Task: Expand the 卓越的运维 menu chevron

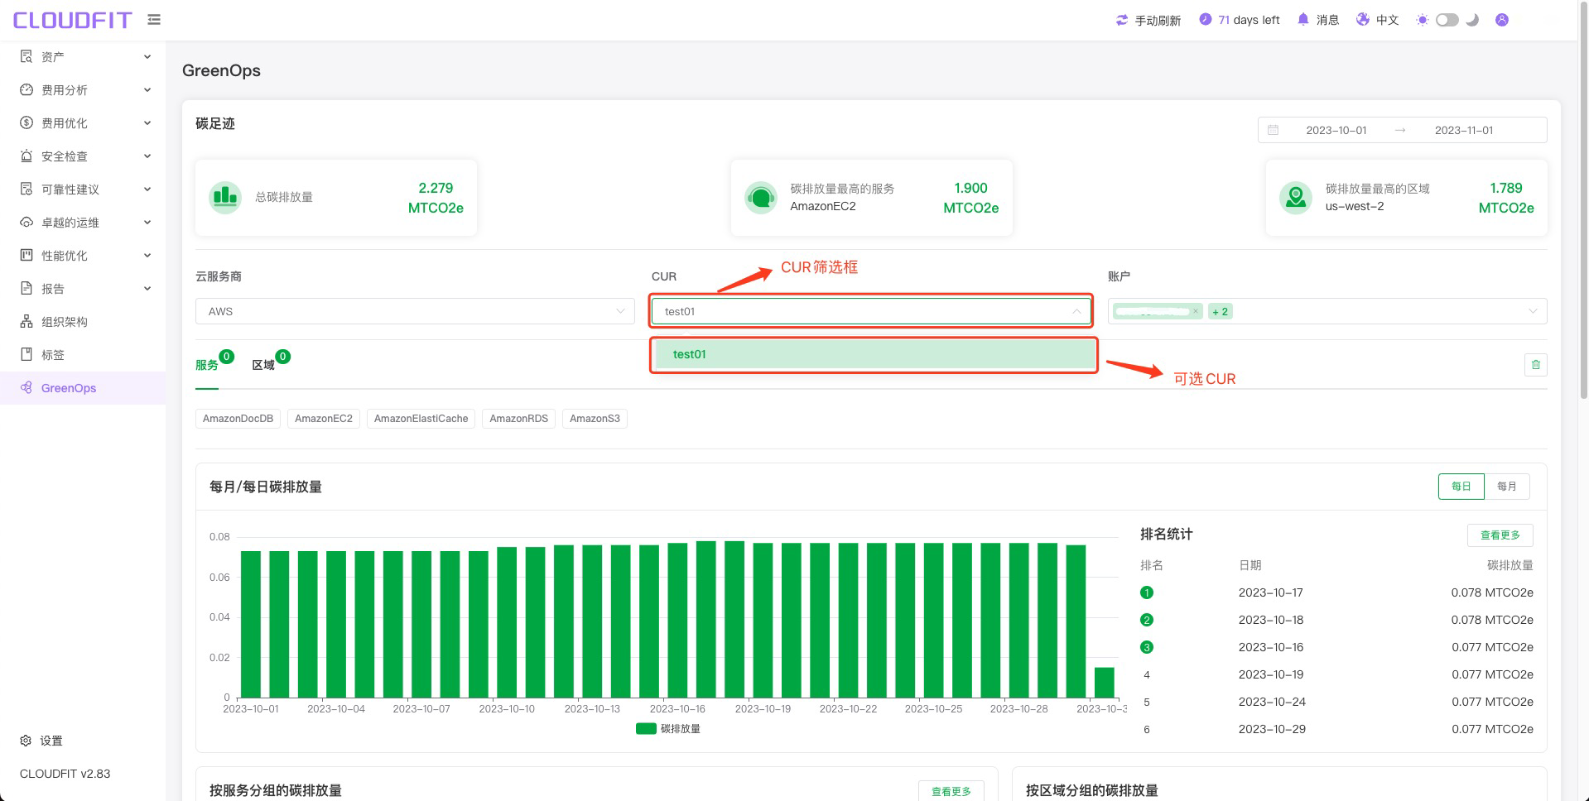Action: coord(147,222)
